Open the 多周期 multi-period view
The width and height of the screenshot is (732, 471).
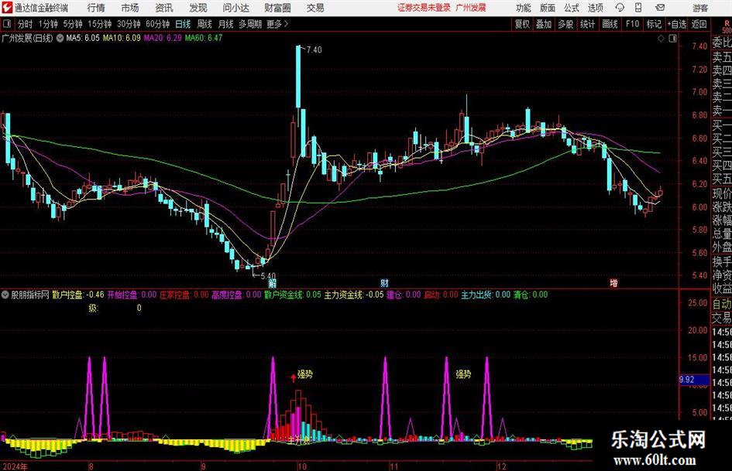249,24
